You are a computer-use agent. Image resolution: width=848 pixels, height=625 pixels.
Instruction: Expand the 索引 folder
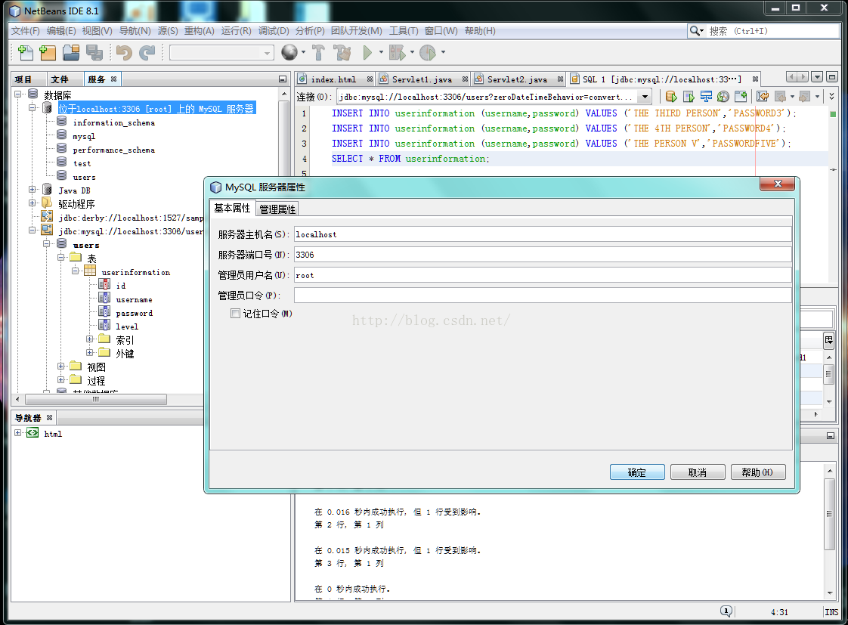point(90,339)
